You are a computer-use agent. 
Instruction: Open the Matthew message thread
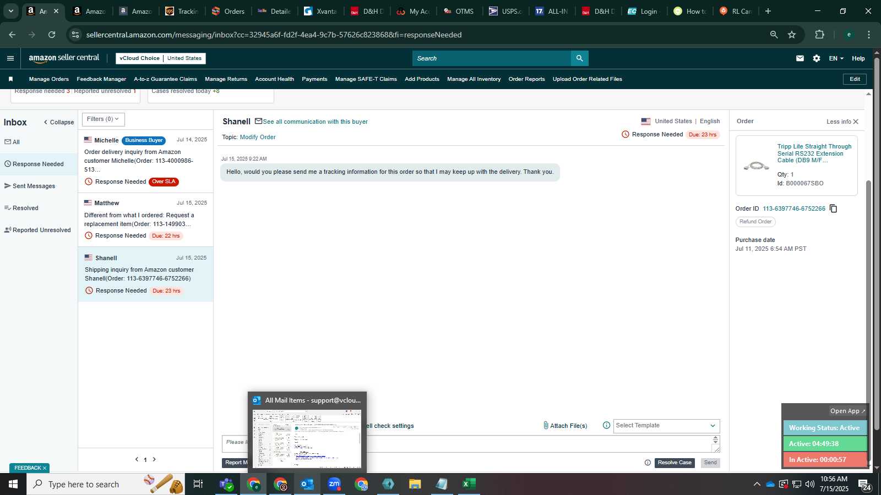pos(145,219)
